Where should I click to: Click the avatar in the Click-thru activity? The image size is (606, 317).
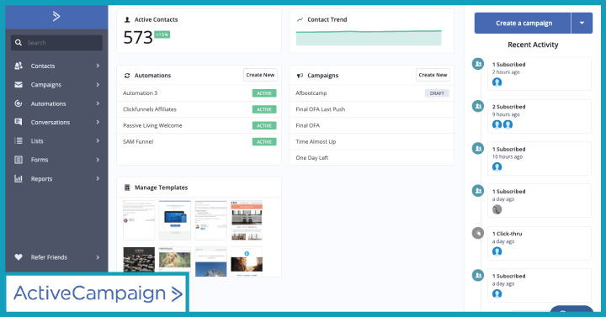pos(497,251)
